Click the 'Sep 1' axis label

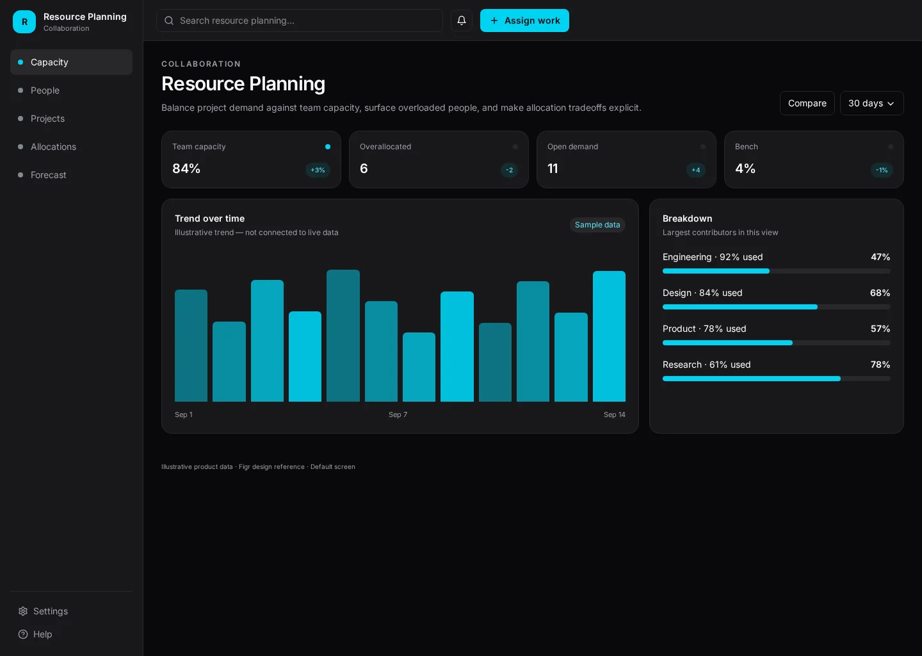[x=184, y=414]
